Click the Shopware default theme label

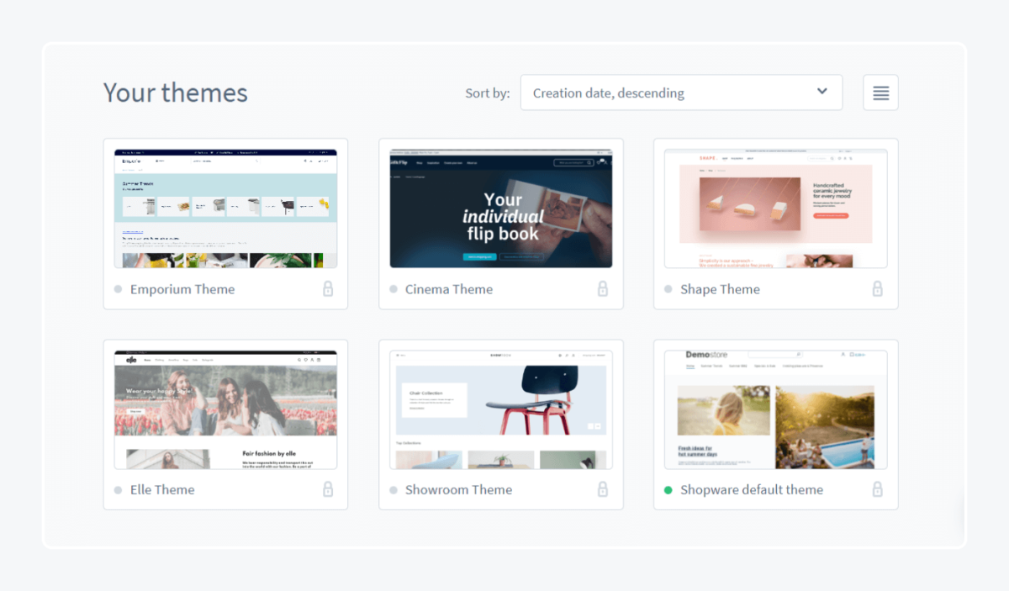pyautogui.click(x=749, y=489)
